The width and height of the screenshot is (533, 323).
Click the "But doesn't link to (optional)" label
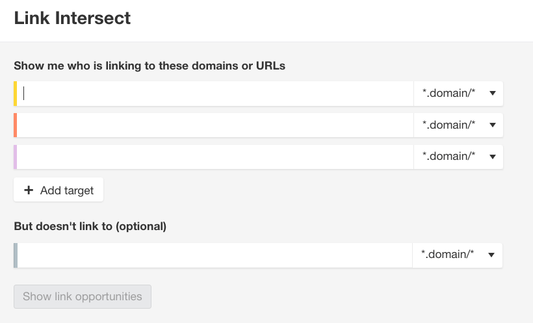click(90, 226)
